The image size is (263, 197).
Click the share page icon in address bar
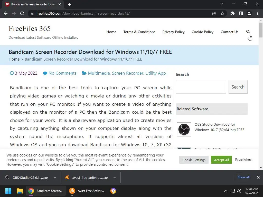214,13
